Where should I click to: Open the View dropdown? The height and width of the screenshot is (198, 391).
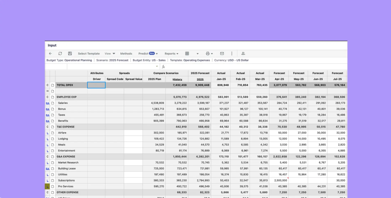(x=110, y=53)
